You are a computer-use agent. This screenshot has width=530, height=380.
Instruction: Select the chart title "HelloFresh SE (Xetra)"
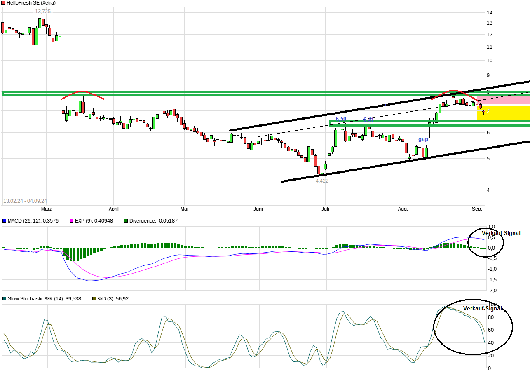pyautogui.click(x=31, y=3)
